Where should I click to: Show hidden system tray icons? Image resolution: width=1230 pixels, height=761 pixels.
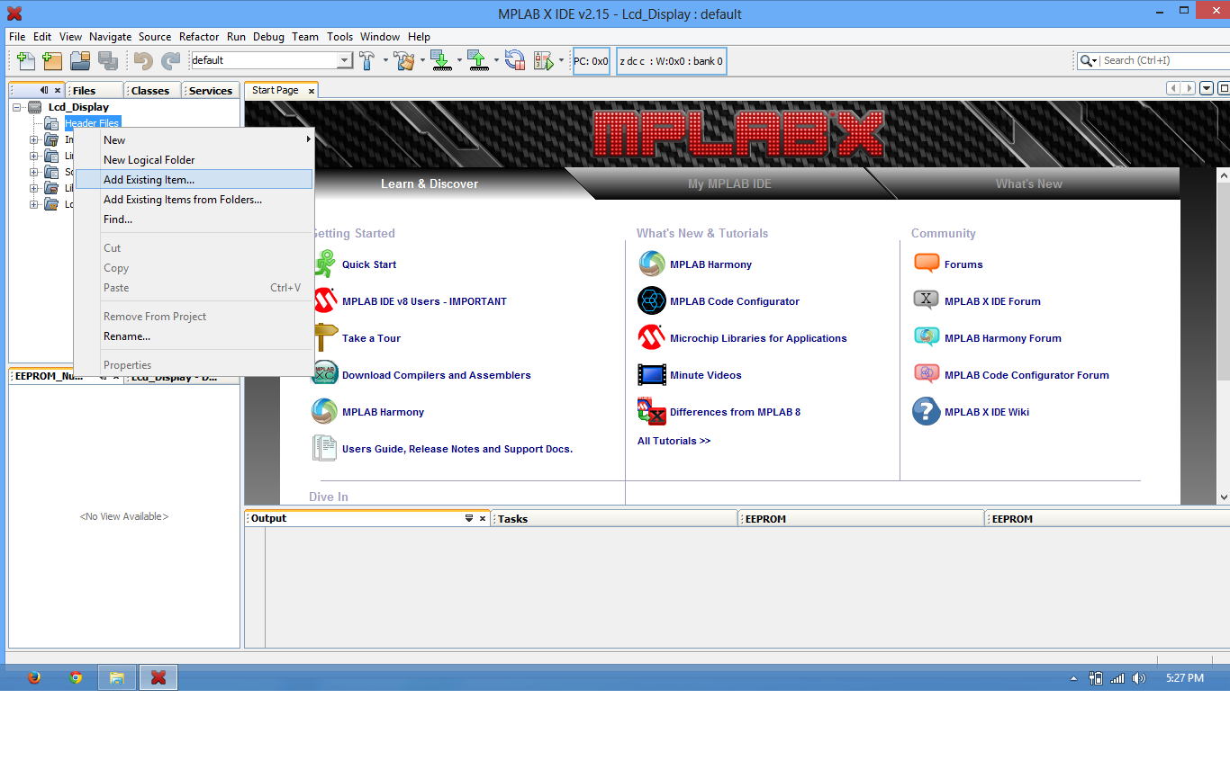[1073, 678]
